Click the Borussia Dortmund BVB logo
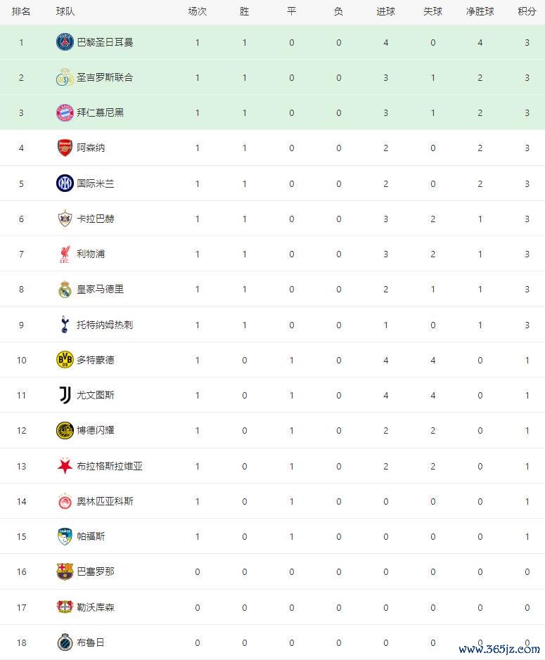The height and width of the screenshot is (660, 545). (x=65, y=360)
